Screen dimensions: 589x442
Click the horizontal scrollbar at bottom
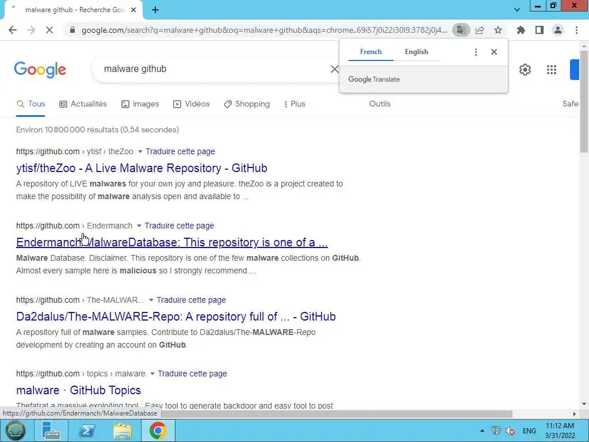(x=337, y=414)
